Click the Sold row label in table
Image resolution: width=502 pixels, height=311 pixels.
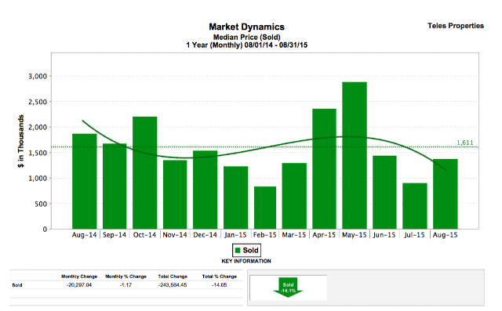17,285
